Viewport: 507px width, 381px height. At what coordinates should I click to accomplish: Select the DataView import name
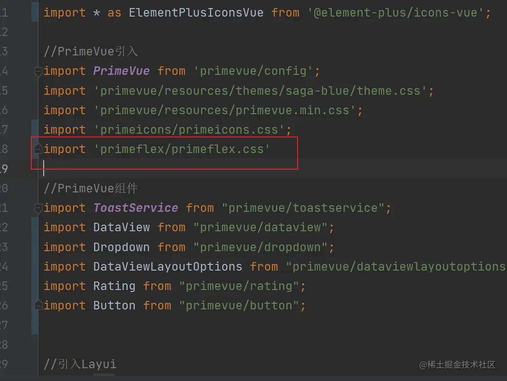(x=122, y=227)
